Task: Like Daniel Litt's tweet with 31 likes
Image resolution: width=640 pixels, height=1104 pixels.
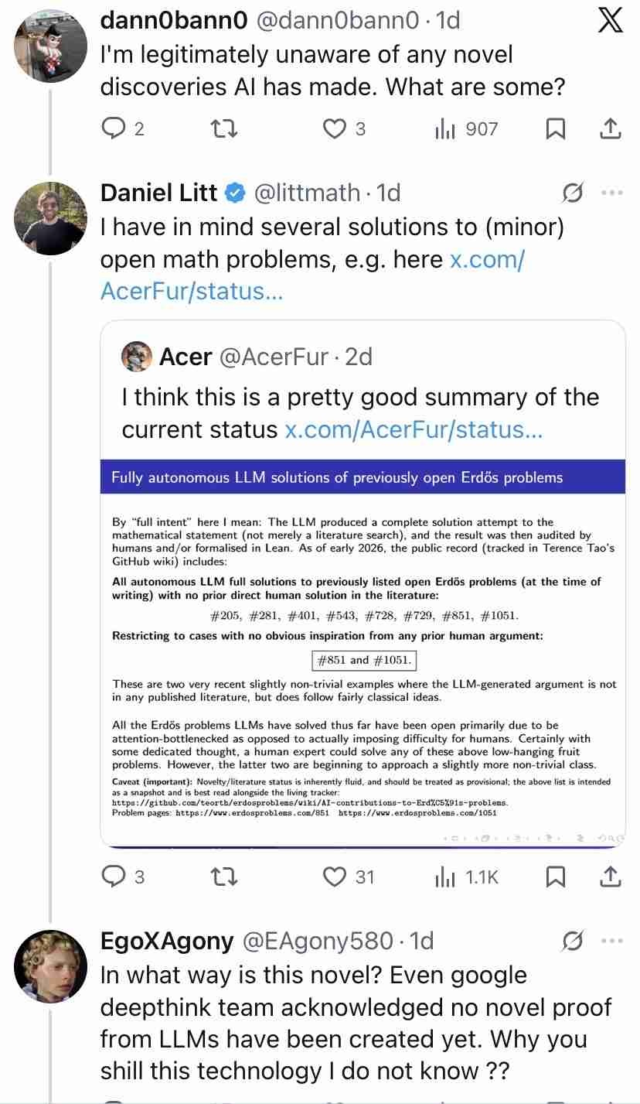Action: click(335, 877)
